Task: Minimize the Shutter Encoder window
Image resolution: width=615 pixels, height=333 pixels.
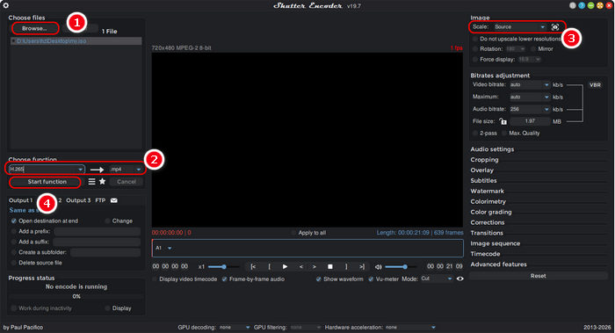Action: pyautogui.click(x=591, y=5)
